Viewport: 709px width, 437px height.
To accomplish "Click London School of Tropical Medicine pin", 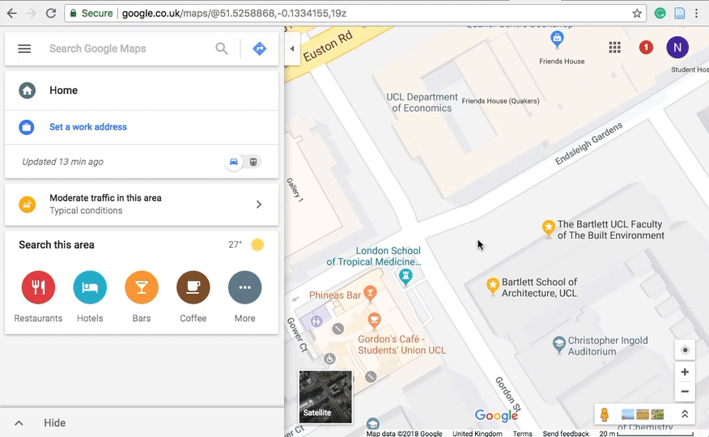I will pos(405,276).
